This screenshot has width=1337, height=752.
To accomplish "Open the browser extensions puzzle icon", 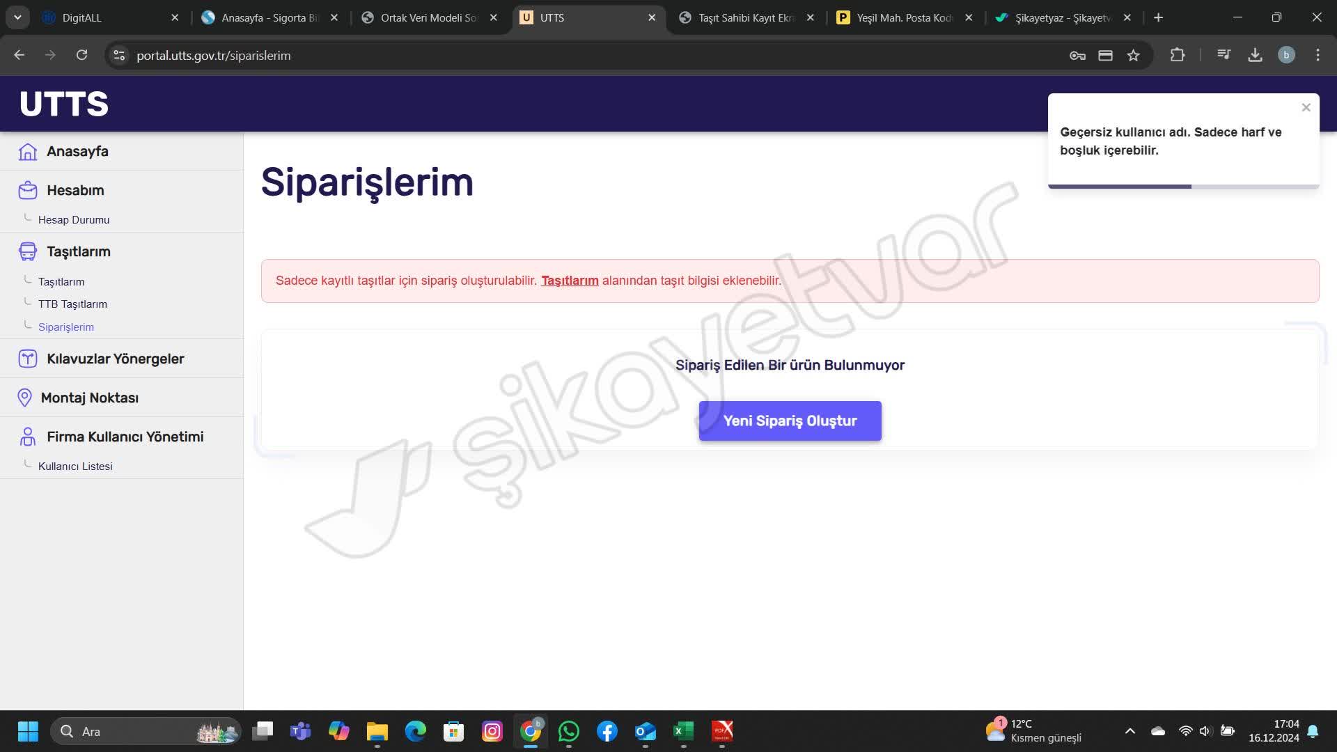I will (x=1177, y=55).
